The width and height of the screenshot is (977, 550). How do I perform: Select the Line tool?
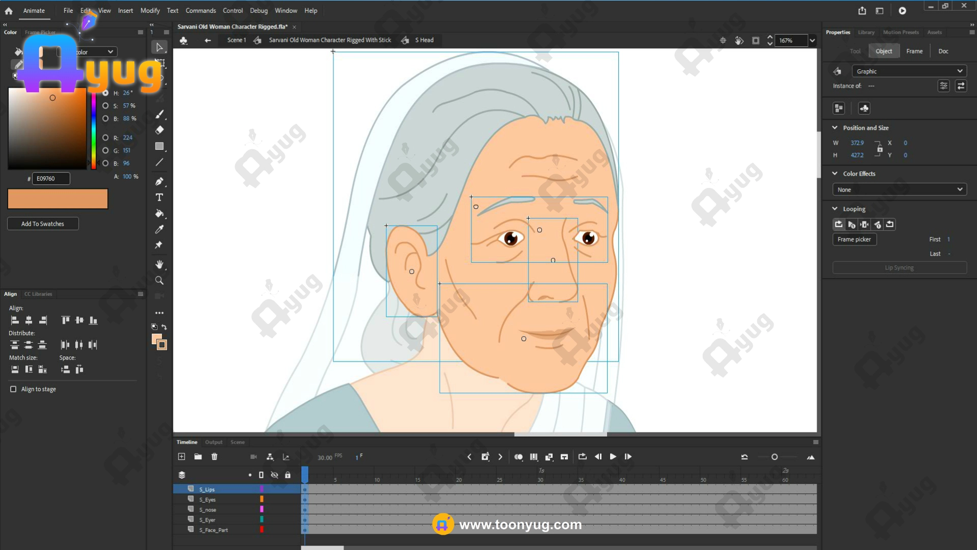coord(159,162)
